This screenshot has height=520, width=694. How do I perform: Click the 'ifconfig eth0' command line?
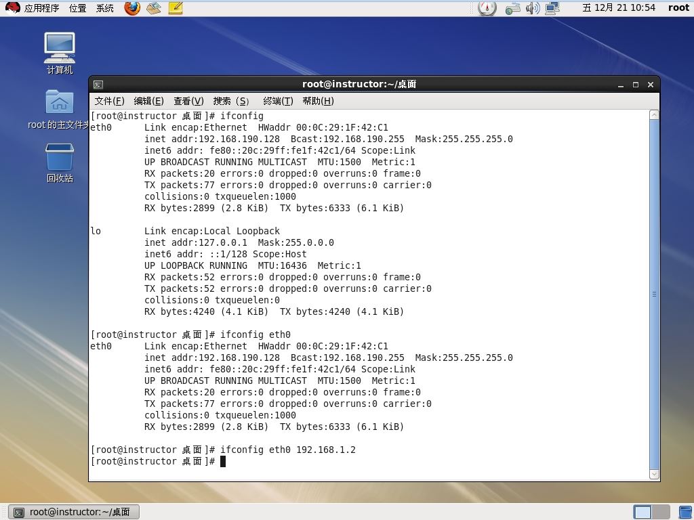coord(190,334)
